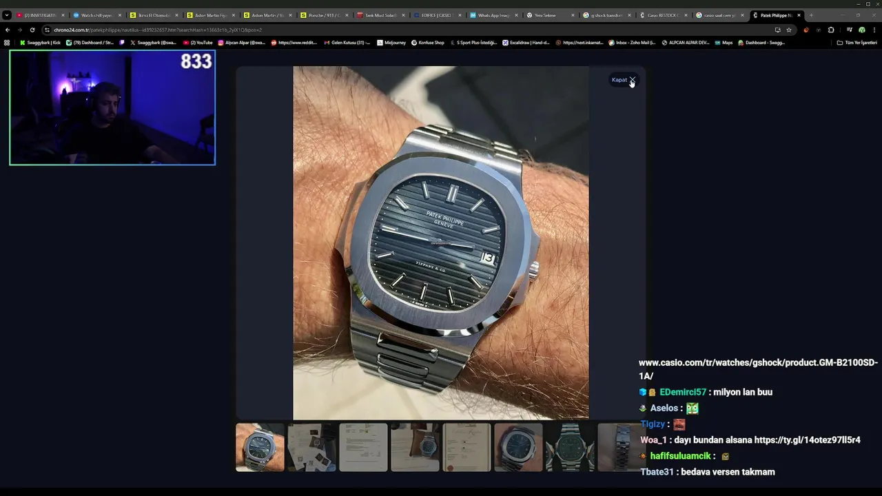Click the username Tbate31 in chat
The height and width of the screenshot is (496, 882).
[657, 472]
